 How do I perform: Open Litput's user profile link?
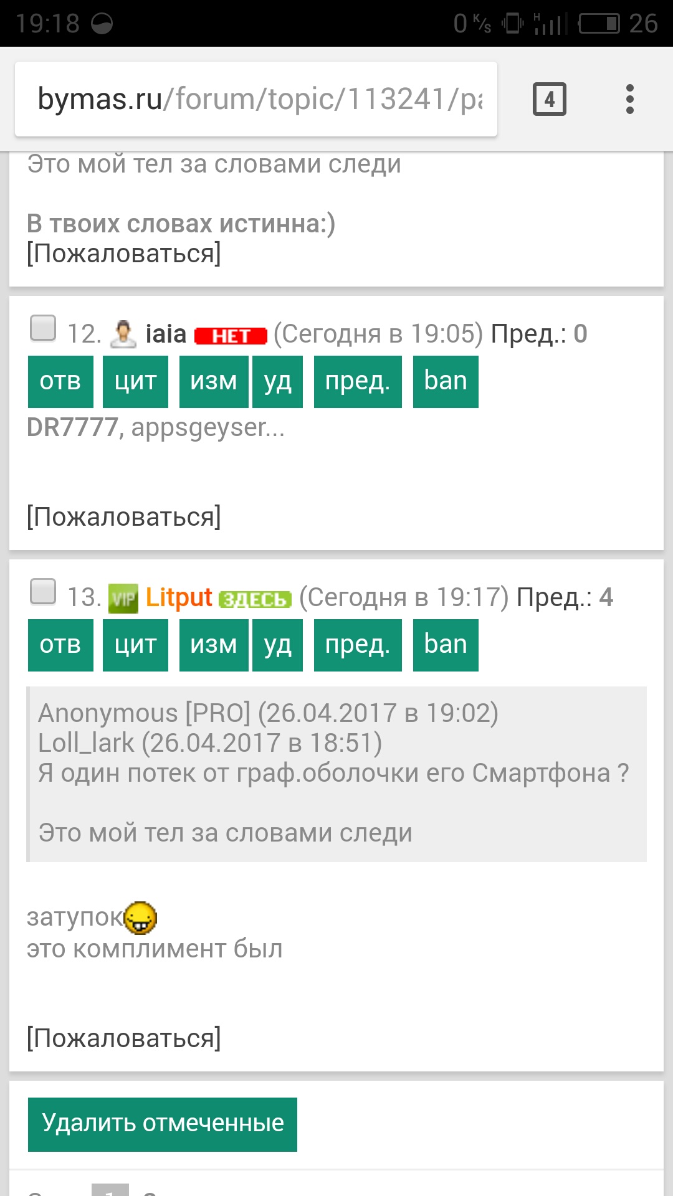tap(179, 597)
